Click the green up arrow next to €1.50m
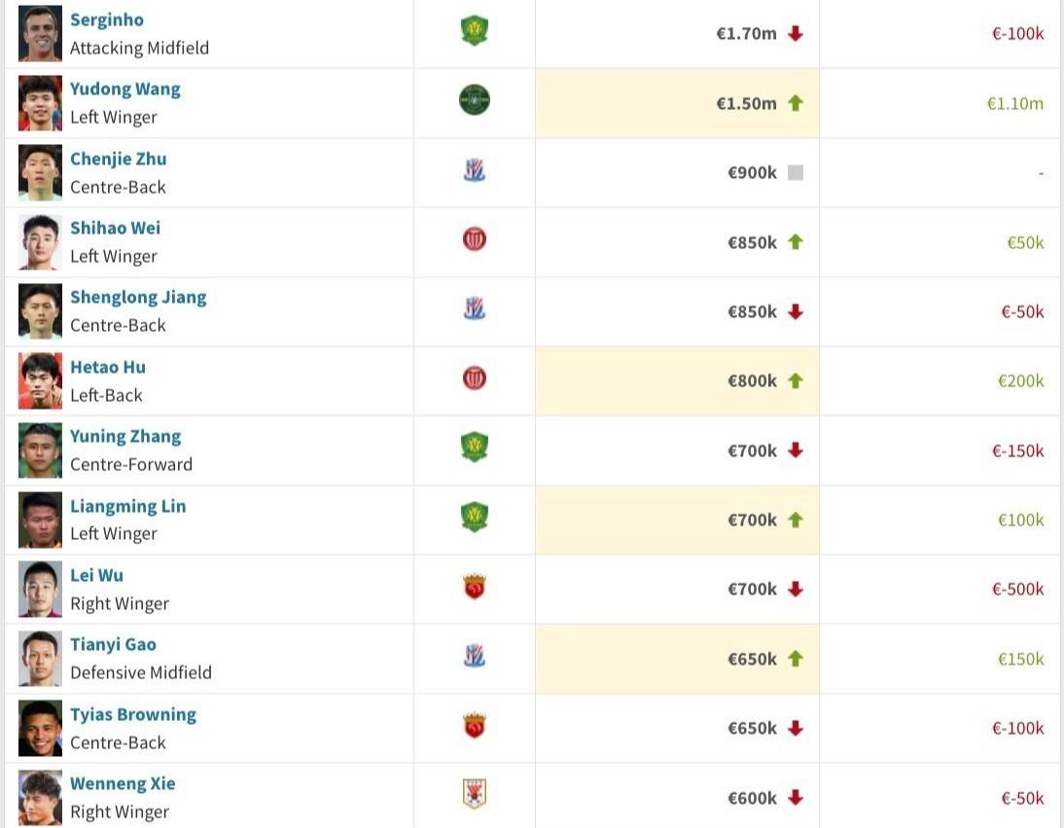 pyautogui.click(x=796, y=103)
